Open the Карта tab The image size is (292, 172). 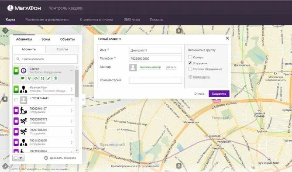10,20
